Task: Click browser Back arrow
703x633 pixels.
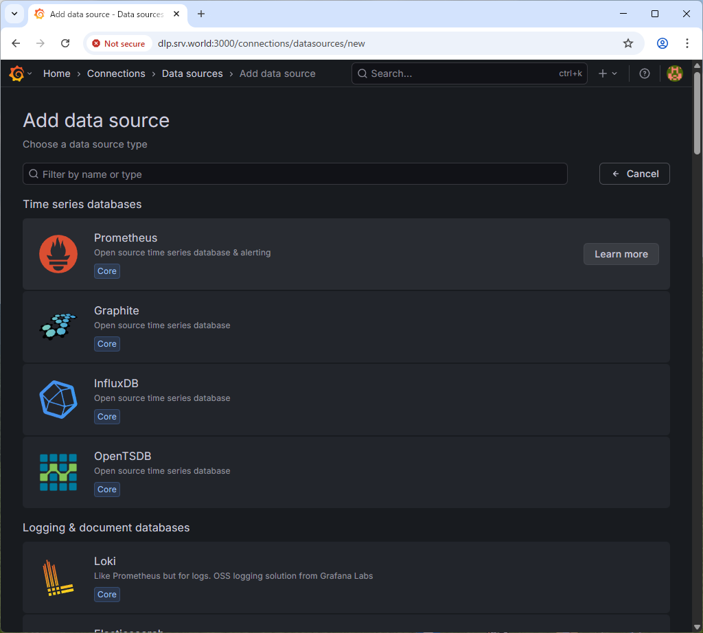Action: (16, 43)
